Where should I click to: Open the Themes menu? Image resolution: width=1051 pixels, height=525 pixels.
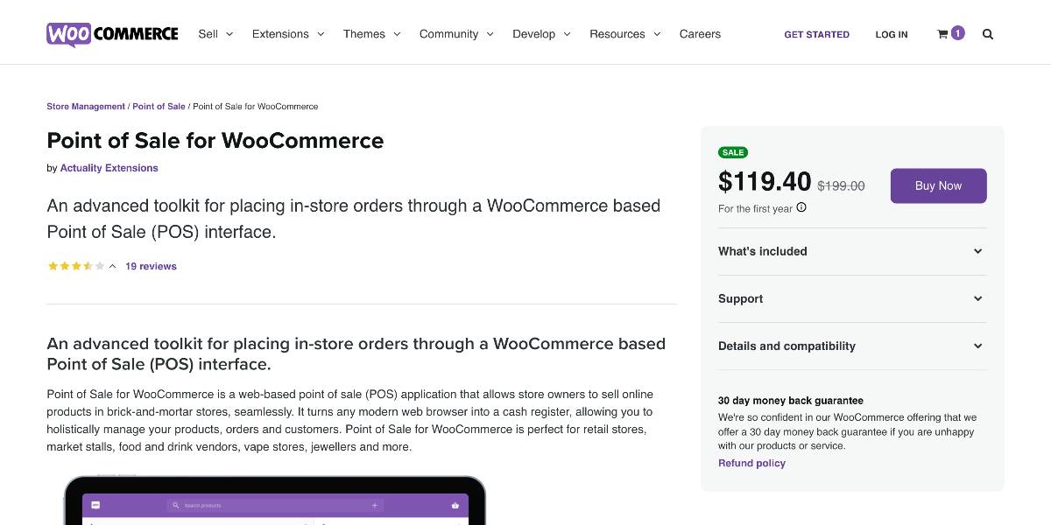tap(371, 34)
